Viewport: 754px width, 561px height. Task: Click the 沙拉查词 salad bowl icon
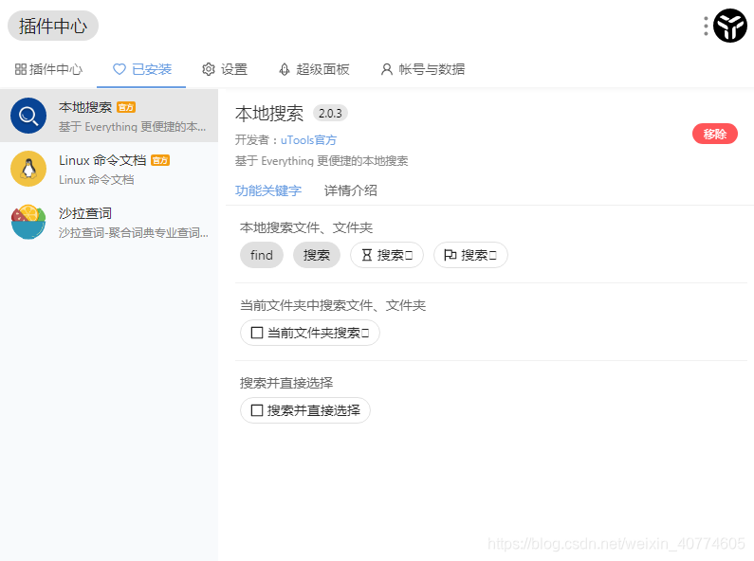click(x=28, y=222)
